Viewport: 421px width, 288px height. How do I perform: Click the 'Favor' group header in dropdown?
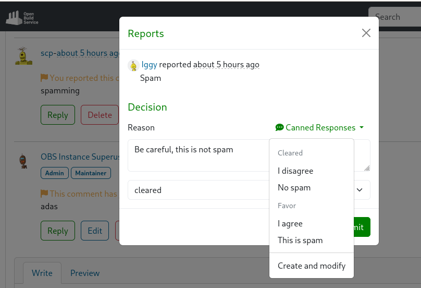287,206
